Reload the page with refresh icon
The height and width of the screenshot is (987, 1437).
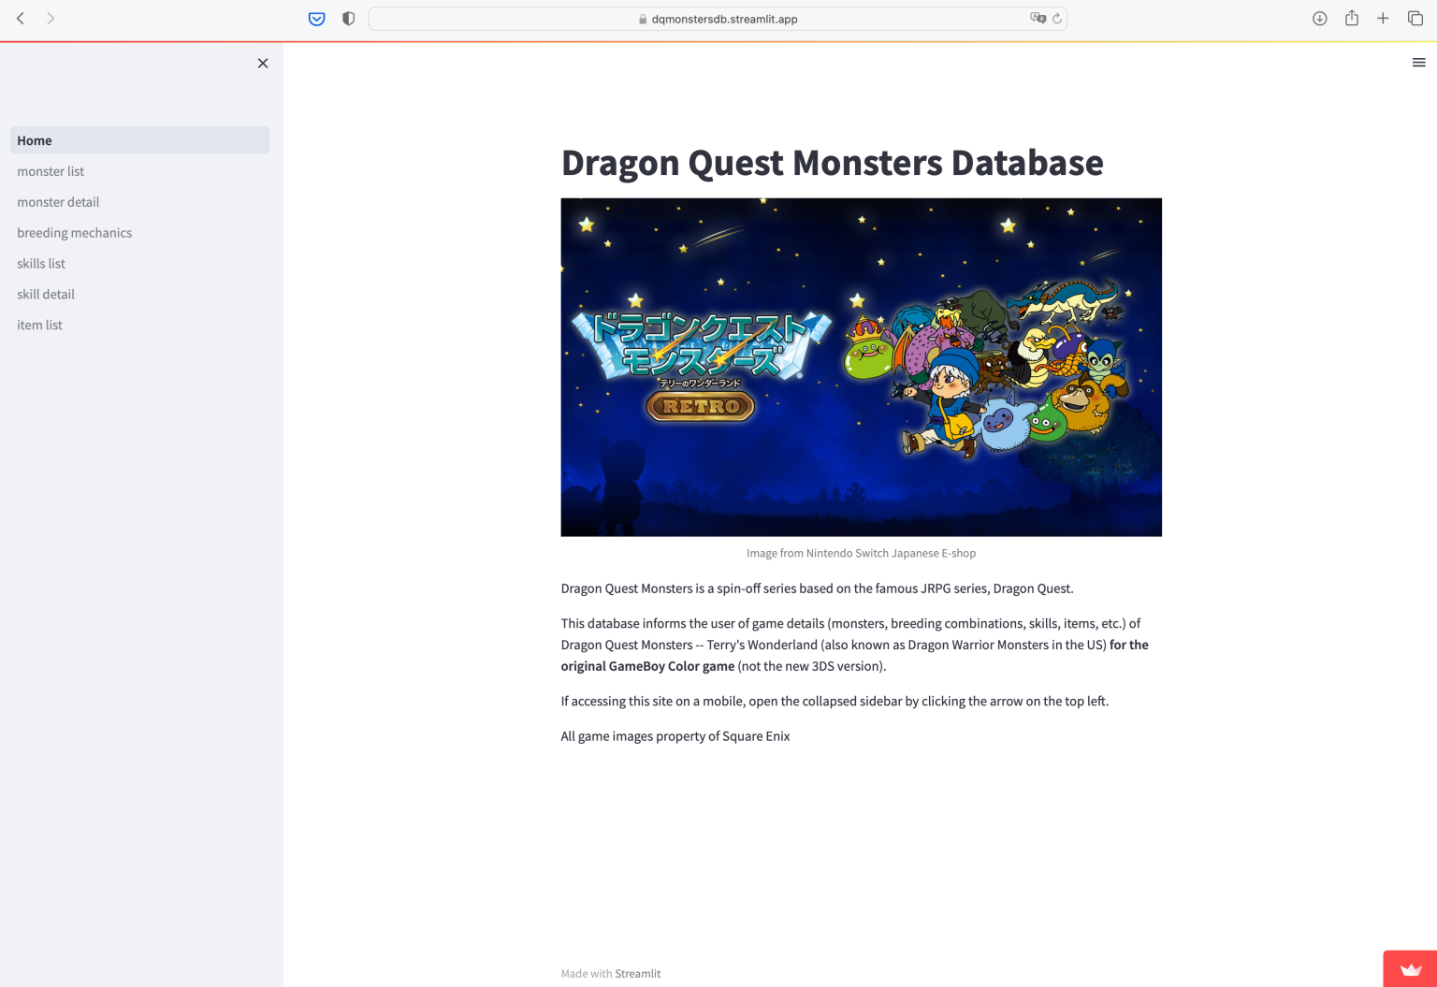point(1057,19)
